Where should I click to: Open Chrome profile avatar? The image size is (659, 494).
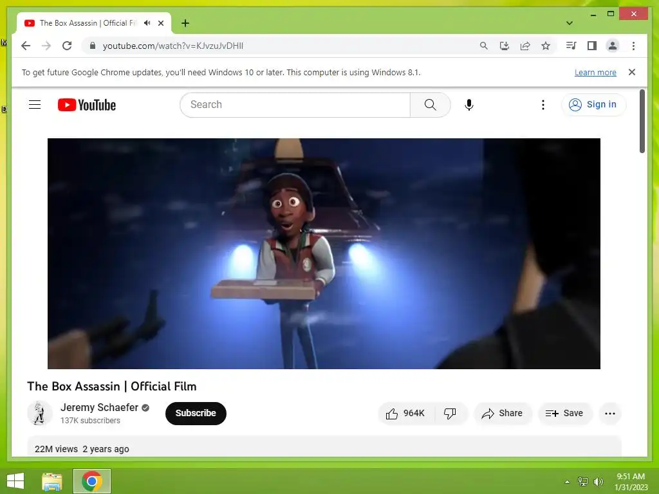(x=613, y=46)
